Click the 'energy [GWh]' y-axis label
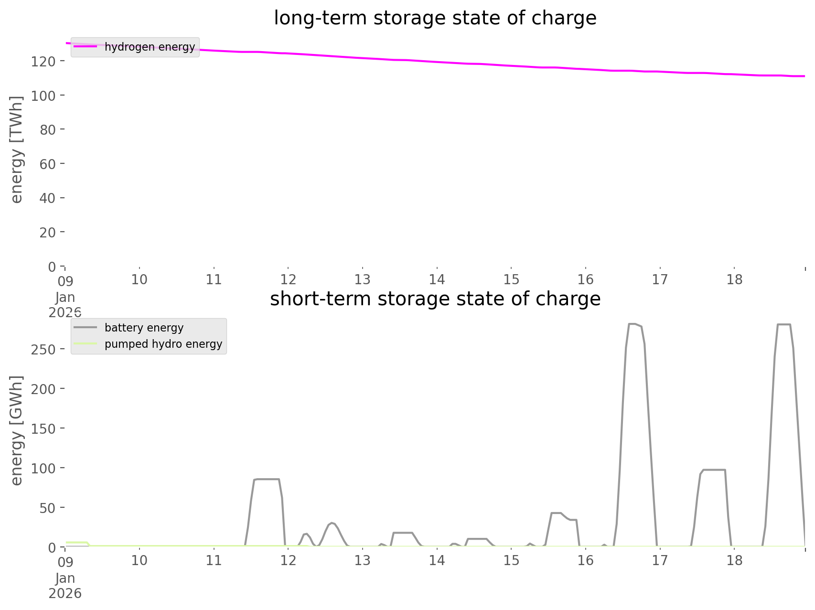This screenshot has height=610, width=815. (17, 430)
